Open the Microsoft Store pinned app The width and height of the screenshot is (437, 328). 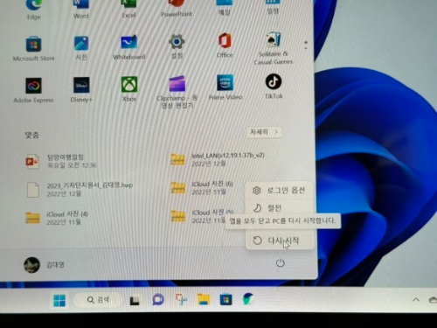pyautogui.click(x=33, y=49)
